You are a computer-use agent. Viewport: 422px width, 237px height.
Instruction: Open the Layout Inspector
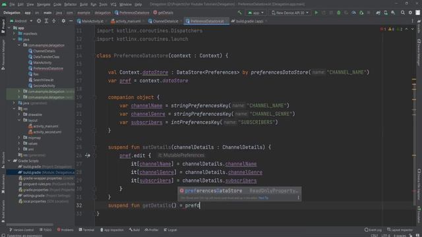pos(400,230)
